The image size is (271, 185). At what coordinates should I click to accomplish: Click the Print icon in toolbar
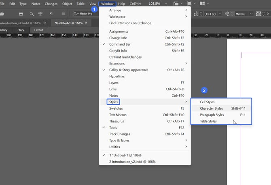point(21,14)
